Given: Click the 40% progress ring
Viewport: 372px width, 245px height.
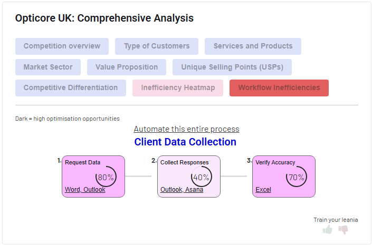Looking at the screenshot, I should pos(201,177).
